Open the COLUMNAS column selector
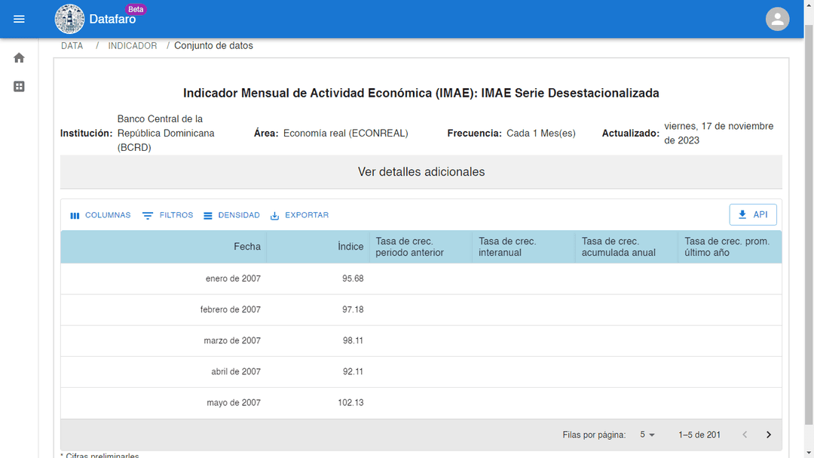Viewport: 814px width, 458px height. coord(100,215)
